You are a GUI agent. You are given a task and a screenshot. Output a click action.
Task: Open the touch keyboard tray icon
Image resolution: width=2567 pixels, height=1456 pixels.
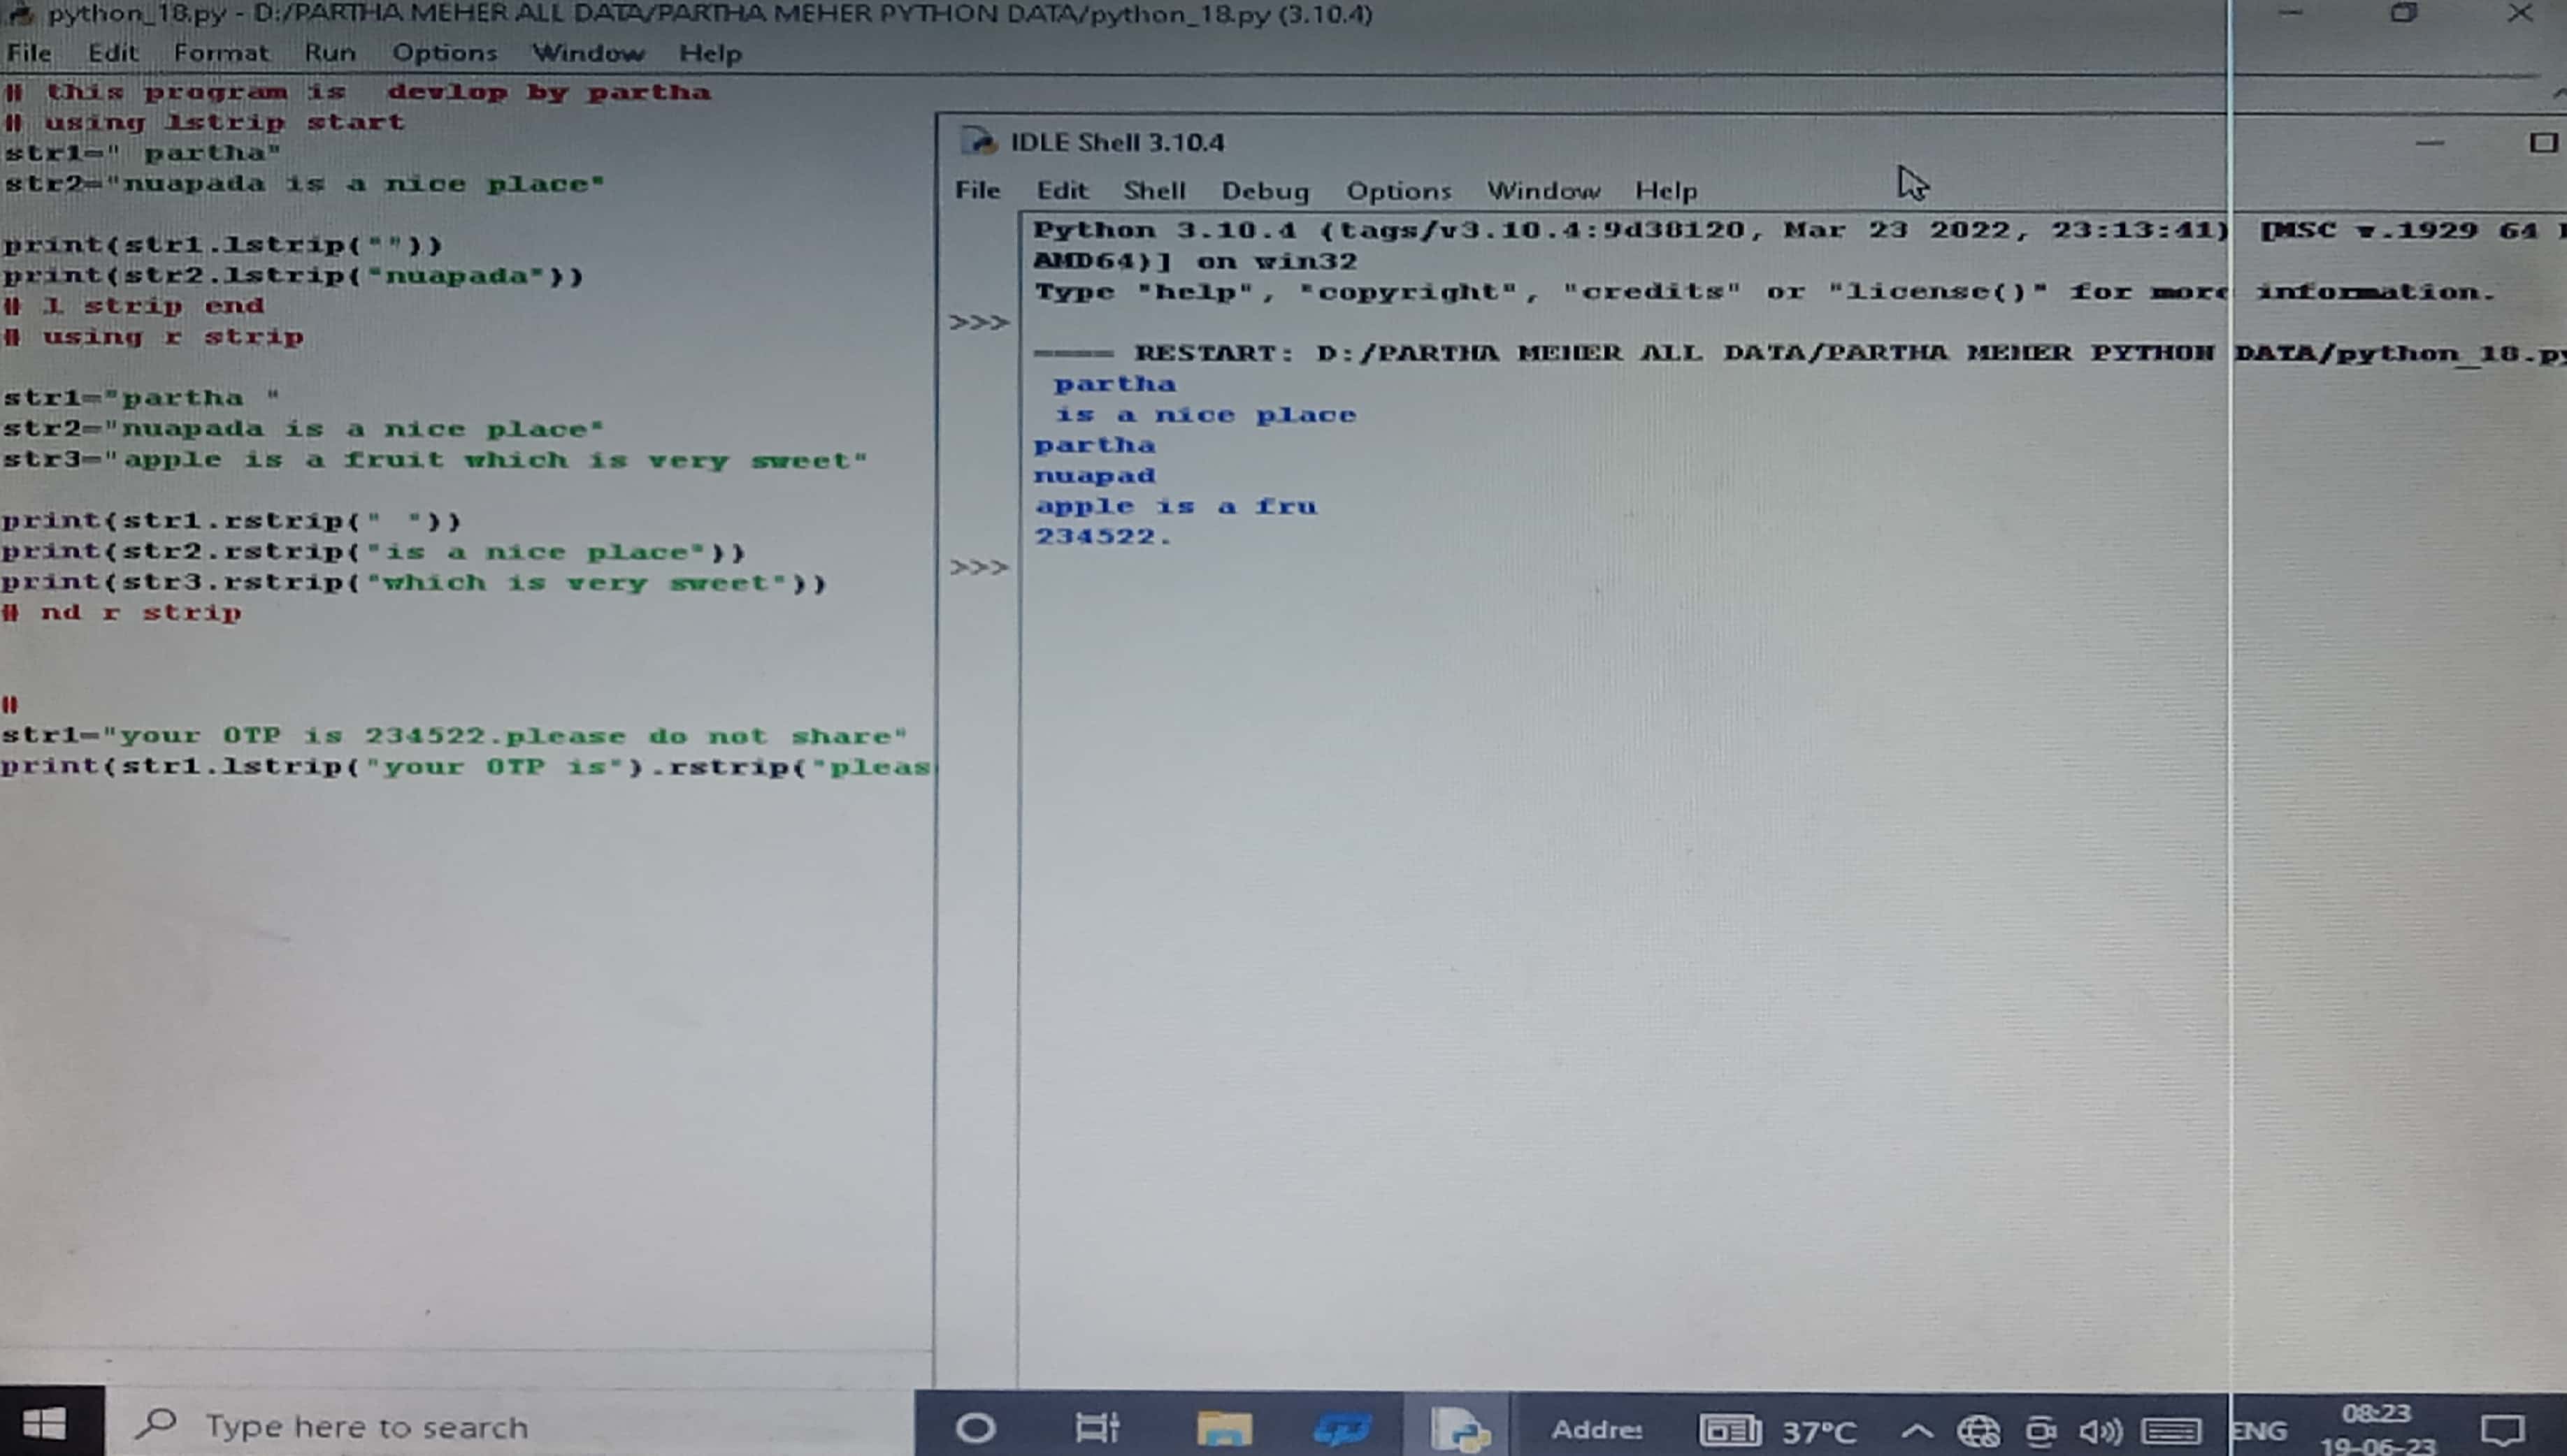click(2172, 1431)
